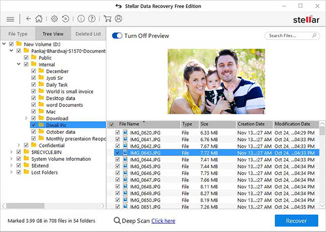Click the resume recovery icon
The image size is (326, 232).
click(66, 19)
